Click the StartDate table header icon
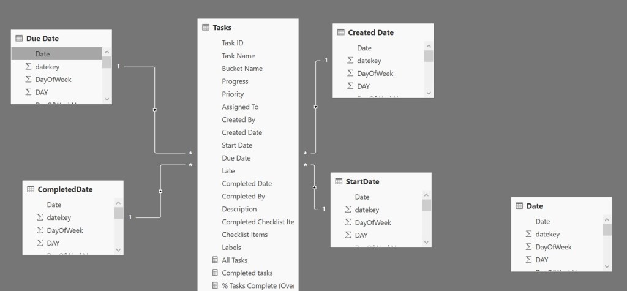This screenshot has width=627, height=291. 338,181
